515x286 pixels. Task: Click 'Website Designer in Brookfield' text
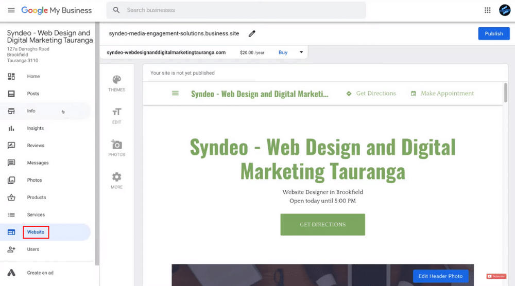pyautogui.click(x=322, y=192)
